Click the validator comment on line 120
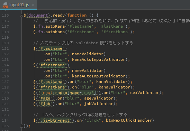 (83, 43)
